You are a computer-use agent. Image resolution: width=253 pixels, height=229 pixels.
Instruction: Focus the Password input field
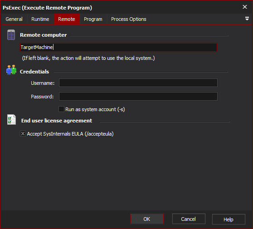point(138,96)
